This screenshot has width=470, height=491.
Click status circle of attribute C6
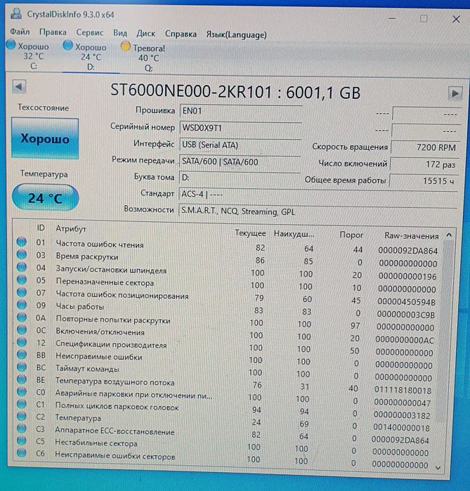[22, 453]
